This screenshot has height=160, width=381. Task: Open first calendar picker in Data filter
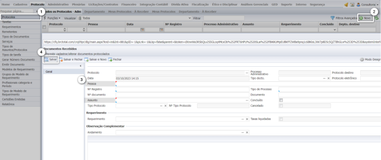click(143, 30)
